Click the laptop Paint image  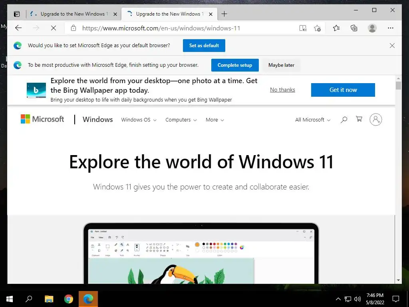pos(201,253)
